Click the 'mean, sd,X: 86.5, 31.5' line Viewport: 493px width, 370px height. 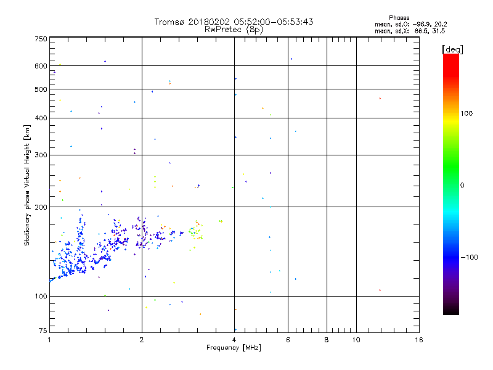tap(410, 31)
